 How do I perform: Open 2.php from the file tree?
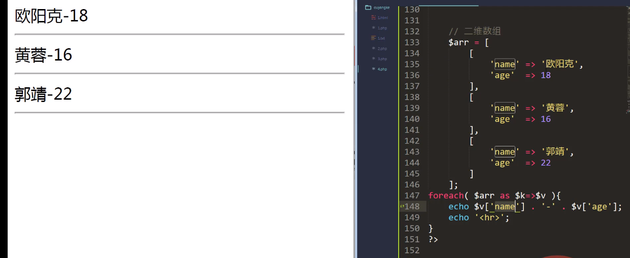382,49
